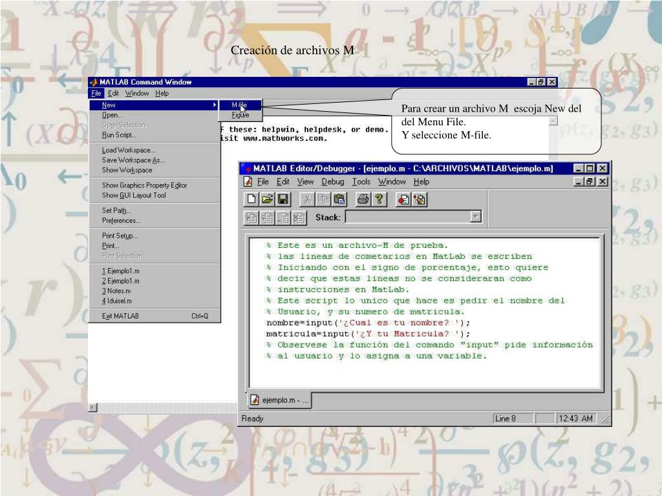Click the Clear All Breakpoints icon
Screen dimensions: 662x496
[x=419, y=199]
